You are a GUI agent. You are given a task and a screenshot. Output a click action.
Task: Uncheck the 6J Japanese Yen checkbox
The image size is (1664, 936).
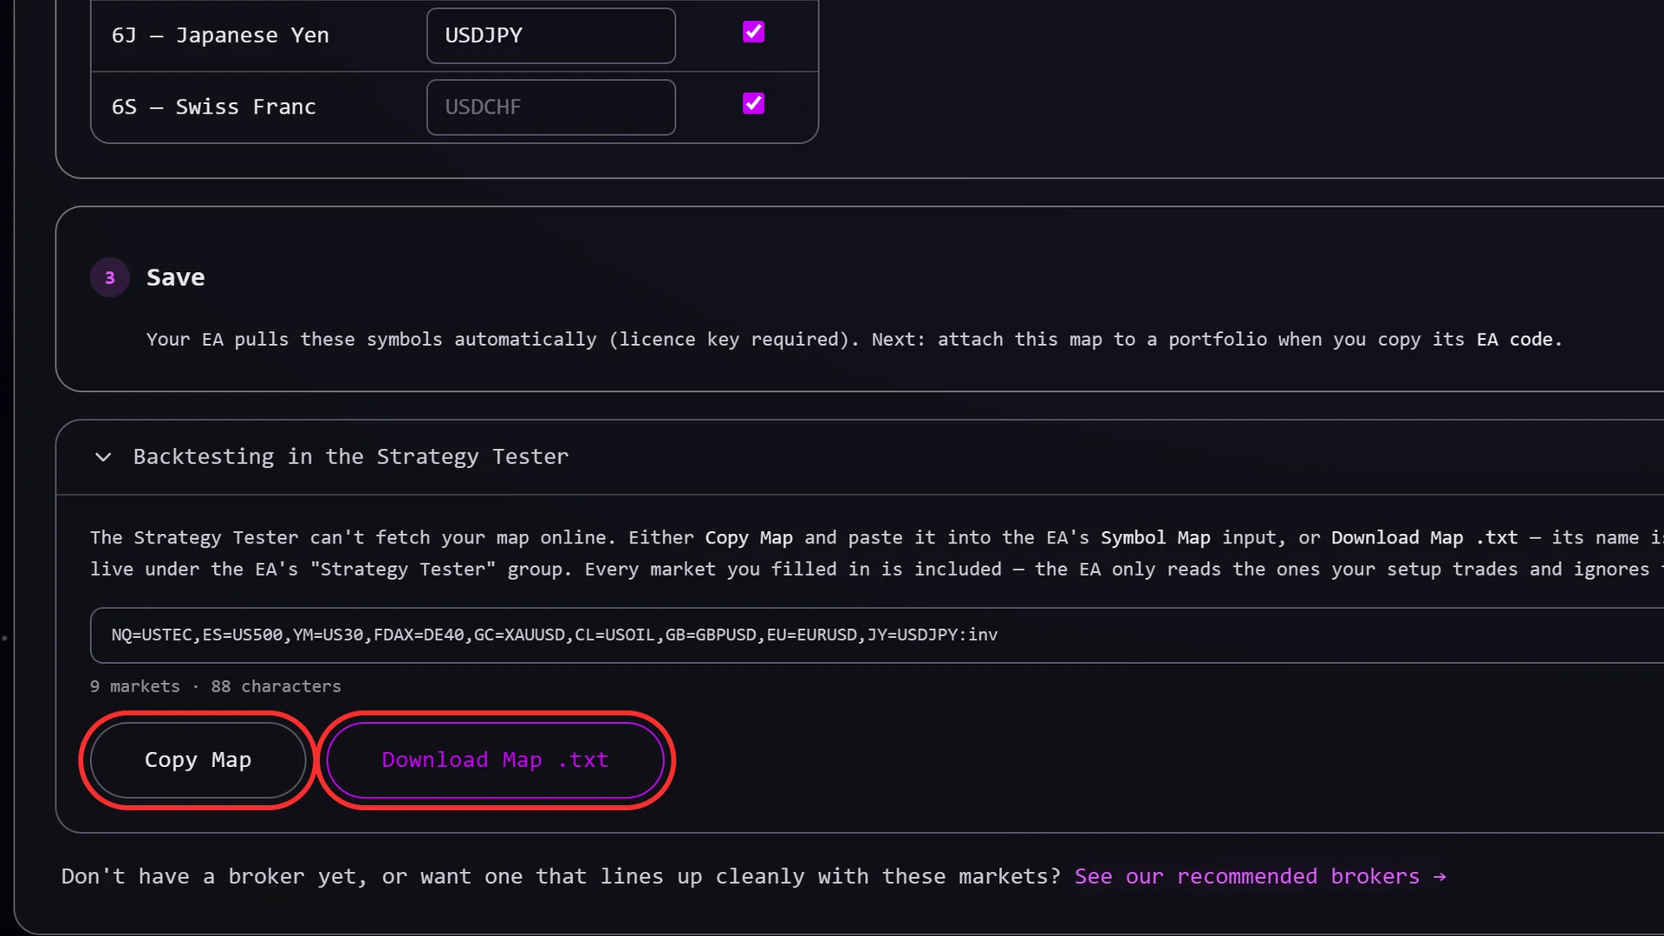[753, 32]
